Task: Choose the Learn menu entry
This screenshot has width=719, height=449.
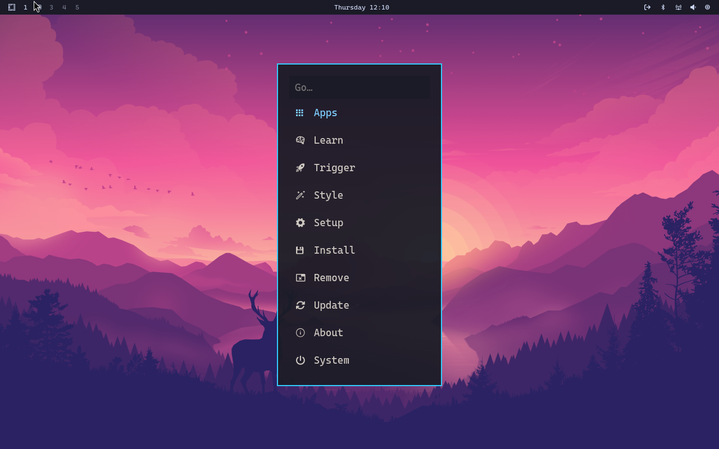Action: [359, 140]
